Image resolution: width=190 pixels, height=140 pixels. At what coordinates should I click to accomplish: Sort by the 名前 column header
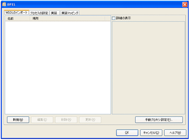coord(18,18)
